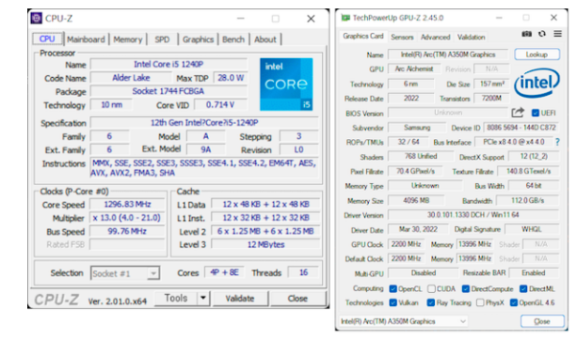Viewport: 577px width, 339px height.
Task: Toggle the DirectCompute checkbox
Action: (466, 288)
